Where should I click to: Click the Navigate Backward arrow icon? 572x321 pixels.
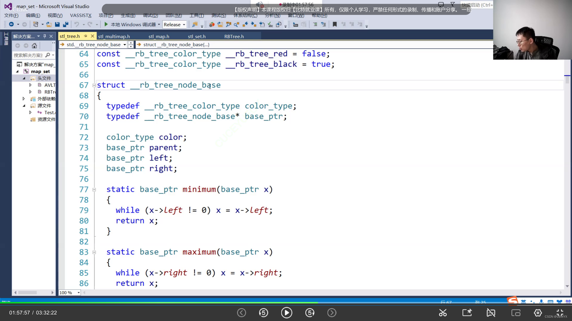(12, 24)
